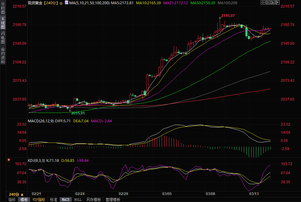
Task: Click the red sun icon beside KDJ
Action: (9, 160)
